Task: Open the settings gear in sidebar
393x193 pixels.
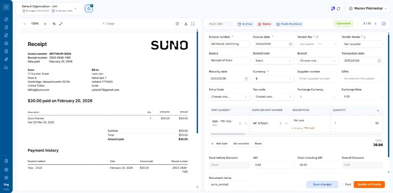Action: (6, 178)
